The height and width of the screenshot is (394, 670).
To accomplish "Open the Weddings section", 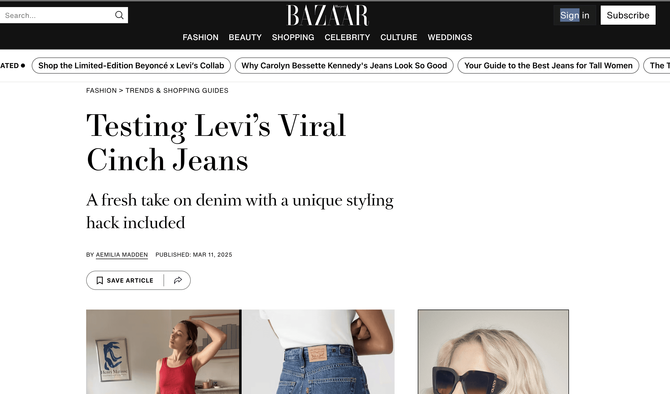I will pyautogui.click(x=450, y=37).
